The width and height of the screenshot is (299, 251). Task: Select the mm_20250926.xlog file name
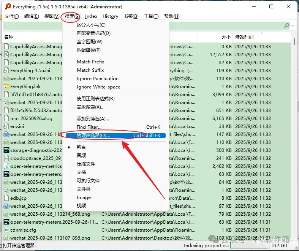click(x=31, y=118)
